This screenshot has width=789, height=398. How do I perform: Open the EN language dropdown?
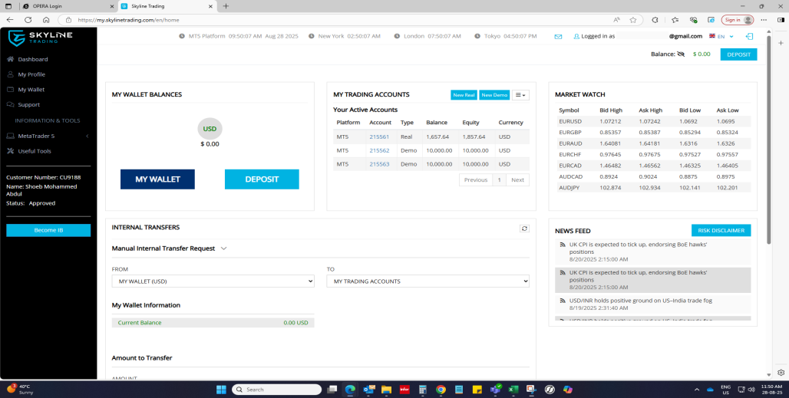(721, 36)
